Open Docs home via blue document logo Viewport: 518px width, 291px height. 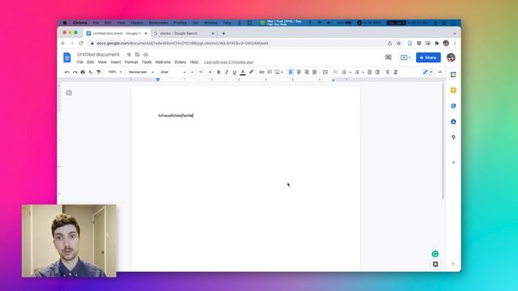tap(67, 57)
